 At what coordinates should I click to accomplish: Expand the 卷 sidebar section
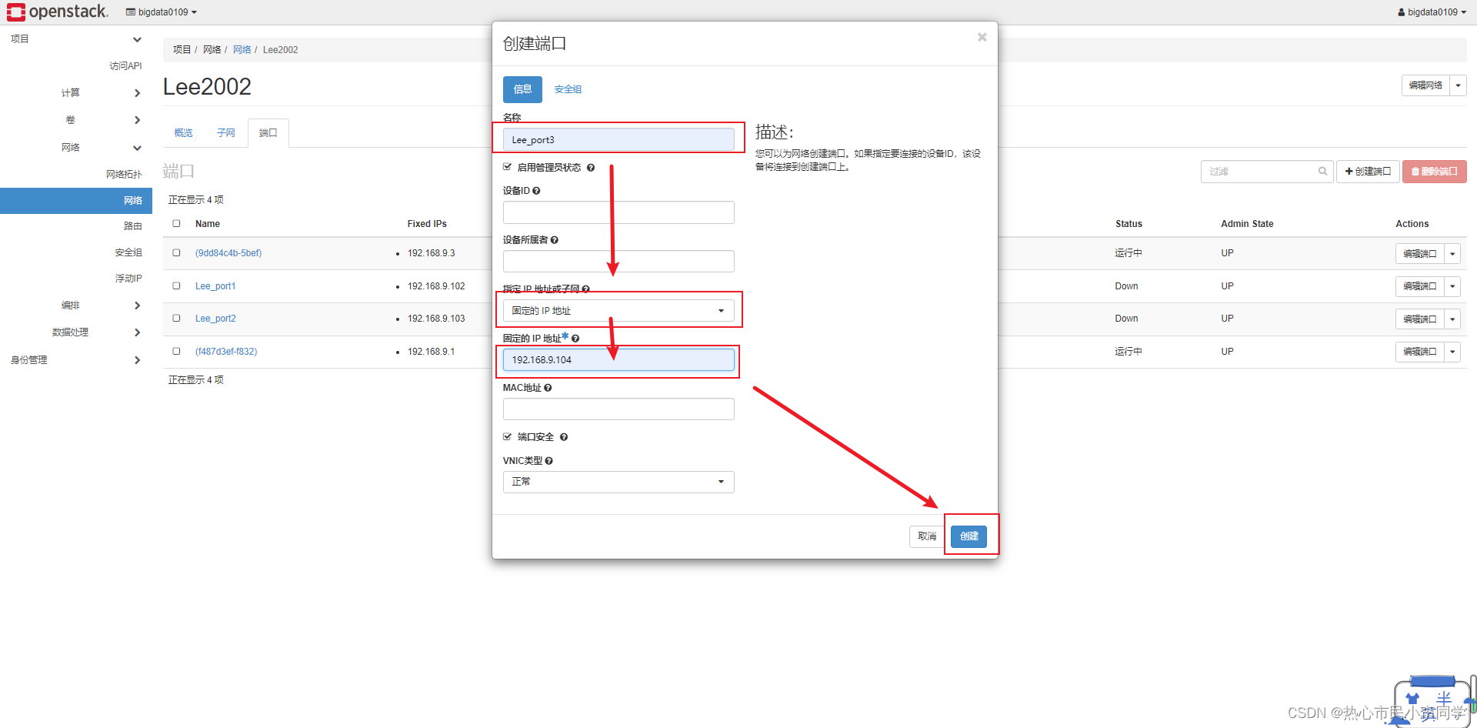(x=137, y=120)
